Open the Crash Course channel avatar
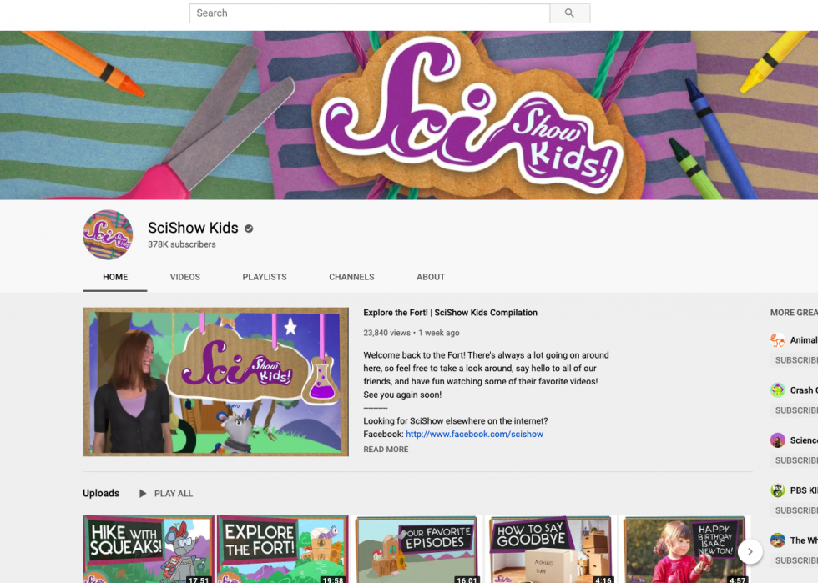 [778, 390]
